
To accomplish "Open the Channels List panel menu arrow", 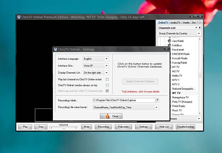I will (196, 28).
